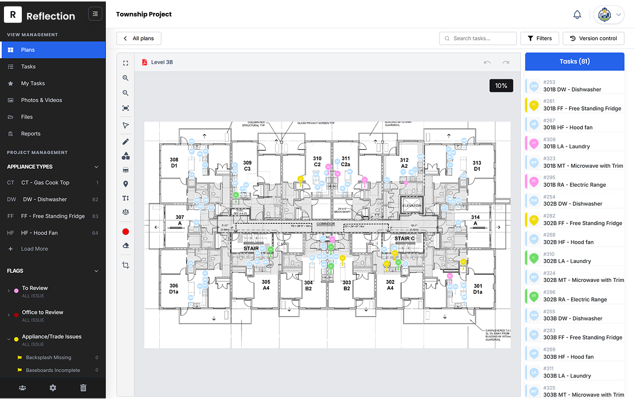This screenshot has width=635, height=399.
Task: Pick the red color swatch
Action: click(126, 231)
